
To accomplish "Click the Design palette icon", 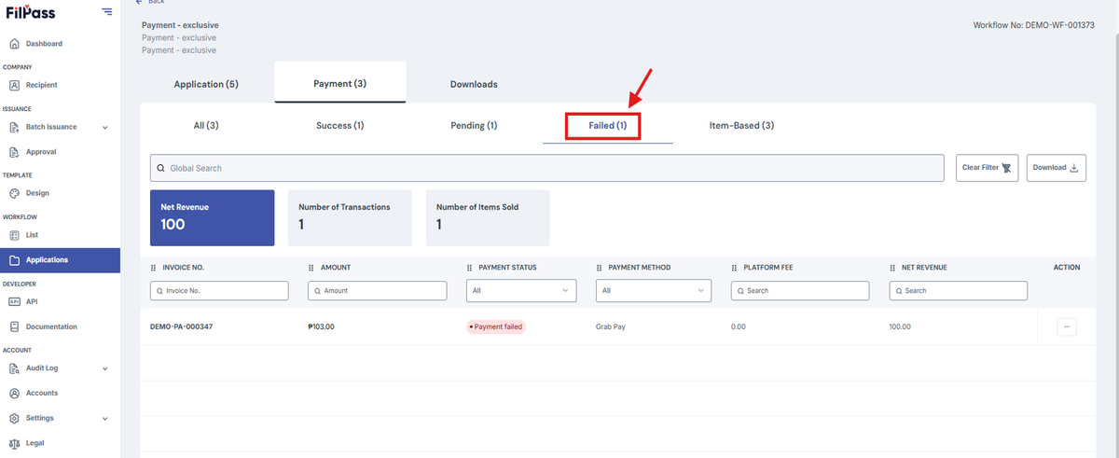I will tap(14, 193).
